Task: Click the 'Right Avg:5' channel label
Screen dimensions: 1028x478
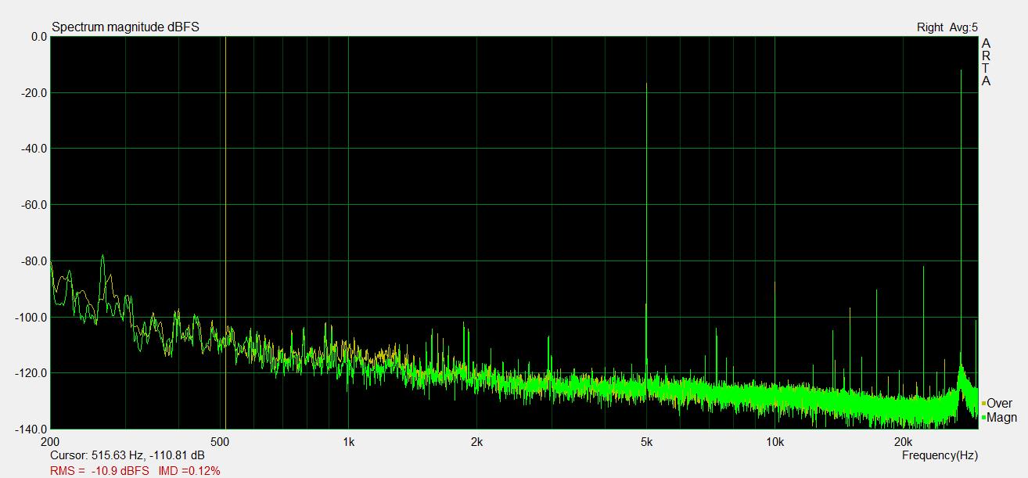Action: tap(947, 27)
